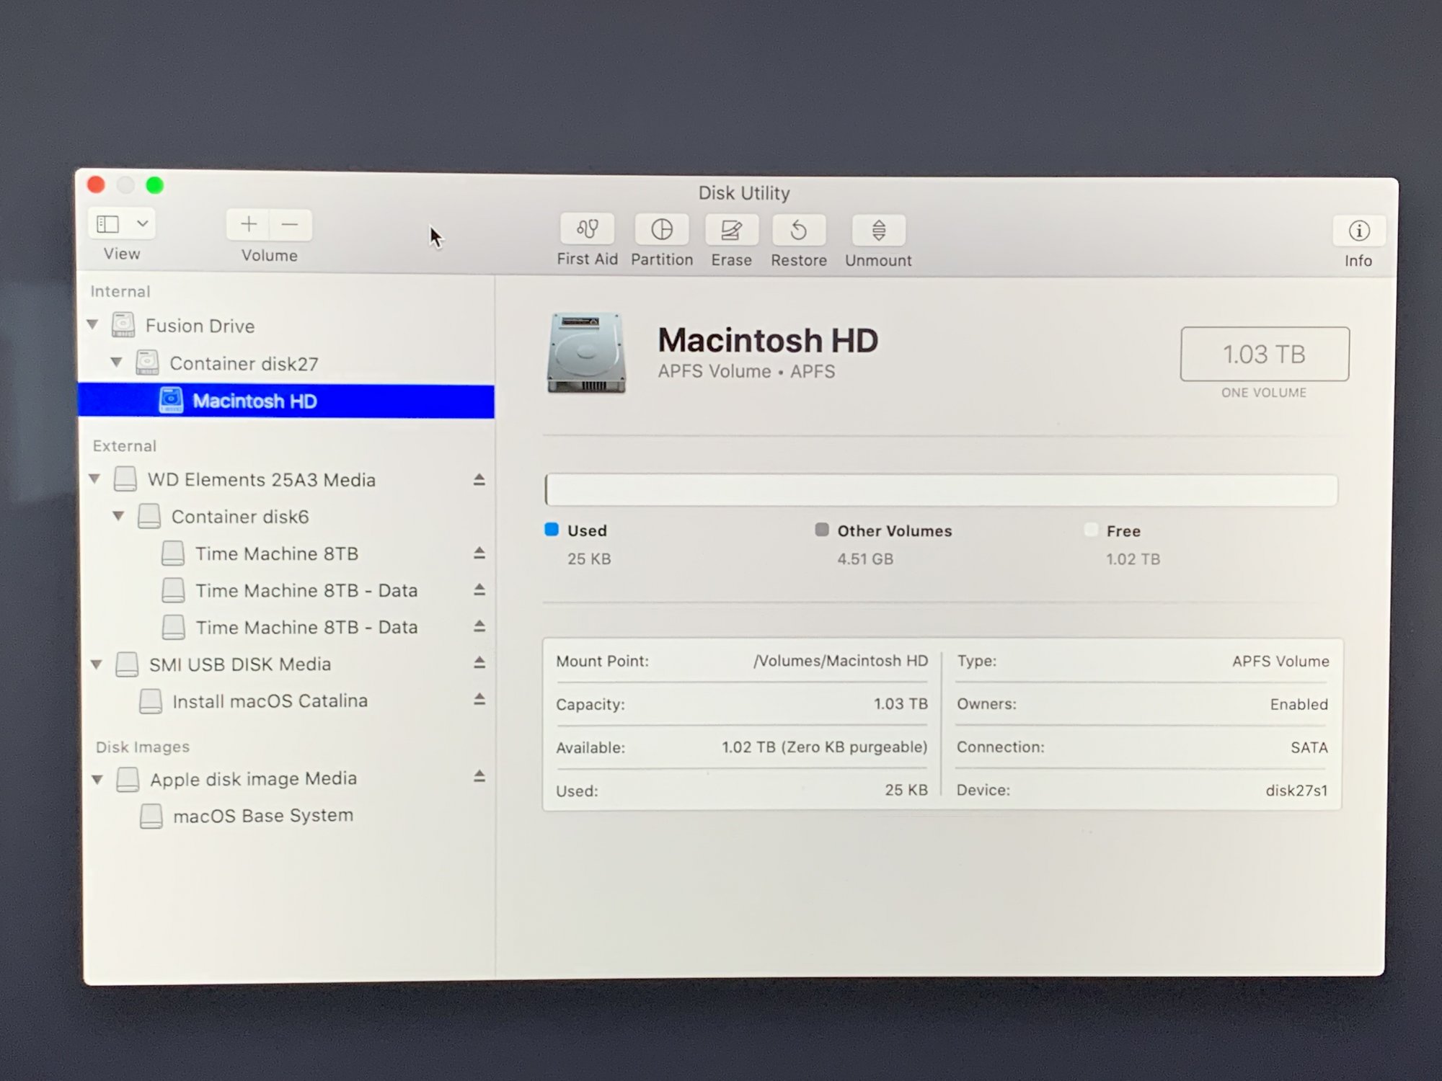Remove volume with minus button

(x=290, y=225)
